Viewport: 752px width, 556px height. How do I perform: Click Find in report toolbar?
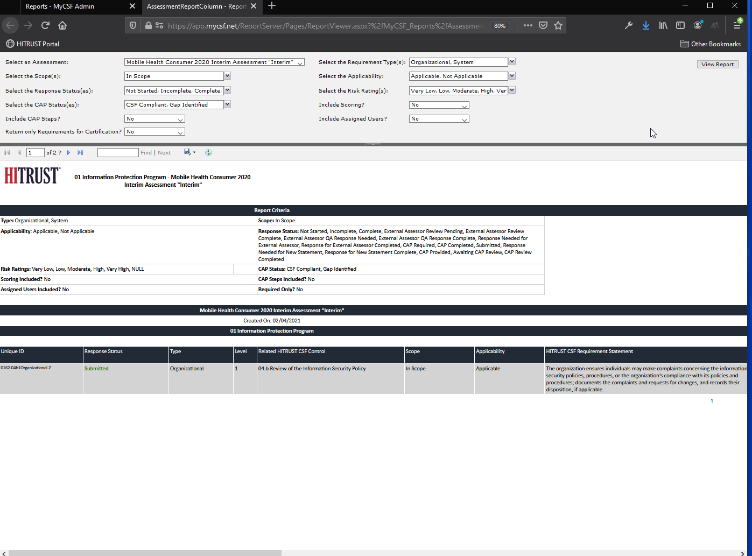tap(146, 153)
